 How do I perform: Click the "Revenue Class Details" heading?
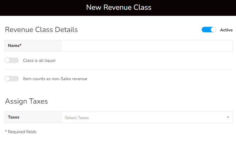pos(41,30)
